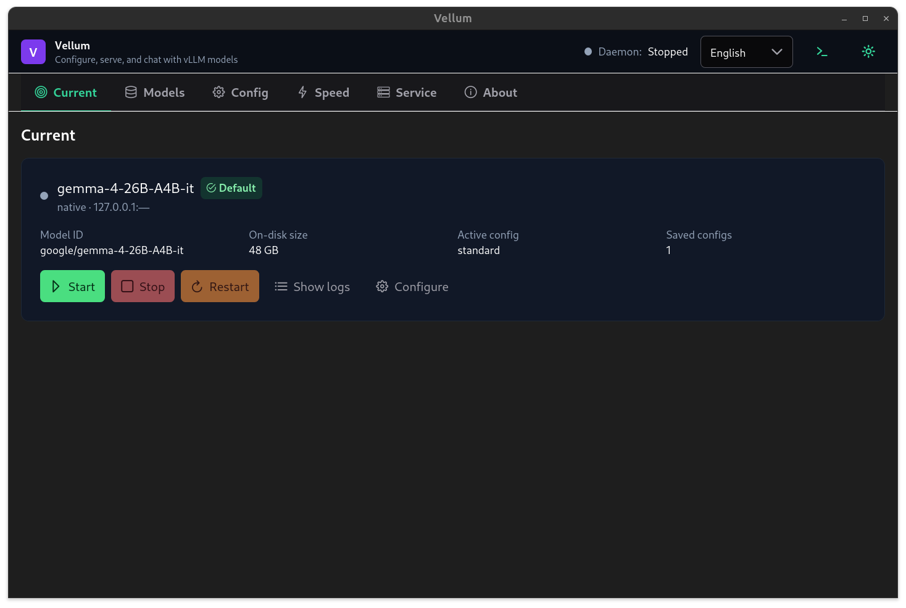This screenshot has height=608, width=906.
Task: Maximize the Vellum window
Action: [865, 18]
